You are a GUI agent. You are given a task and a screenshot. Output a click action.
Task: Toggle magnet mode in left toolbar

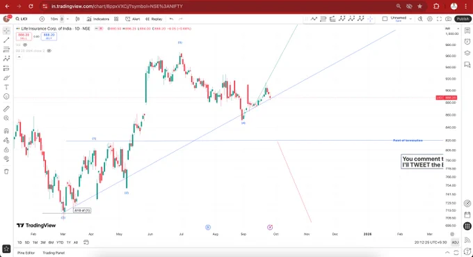(x=6, y=131)
